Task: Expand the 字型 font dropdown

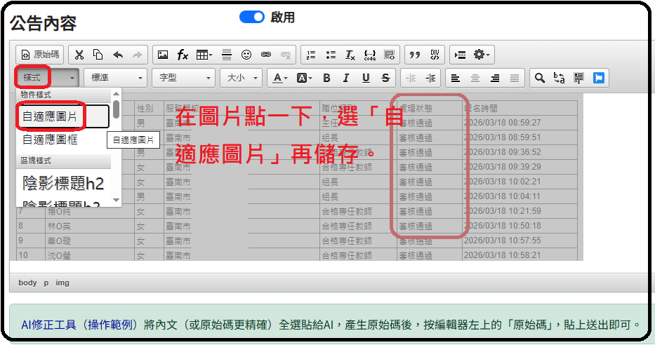Action: point(185,78)
